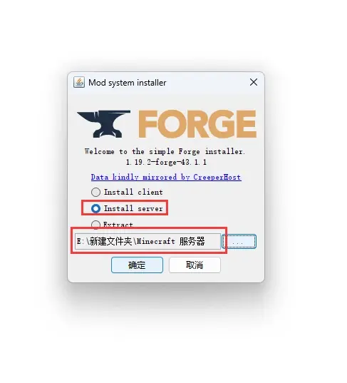Select the Install client radio button
The image size is (347, 383).
[x=95, y=192]
